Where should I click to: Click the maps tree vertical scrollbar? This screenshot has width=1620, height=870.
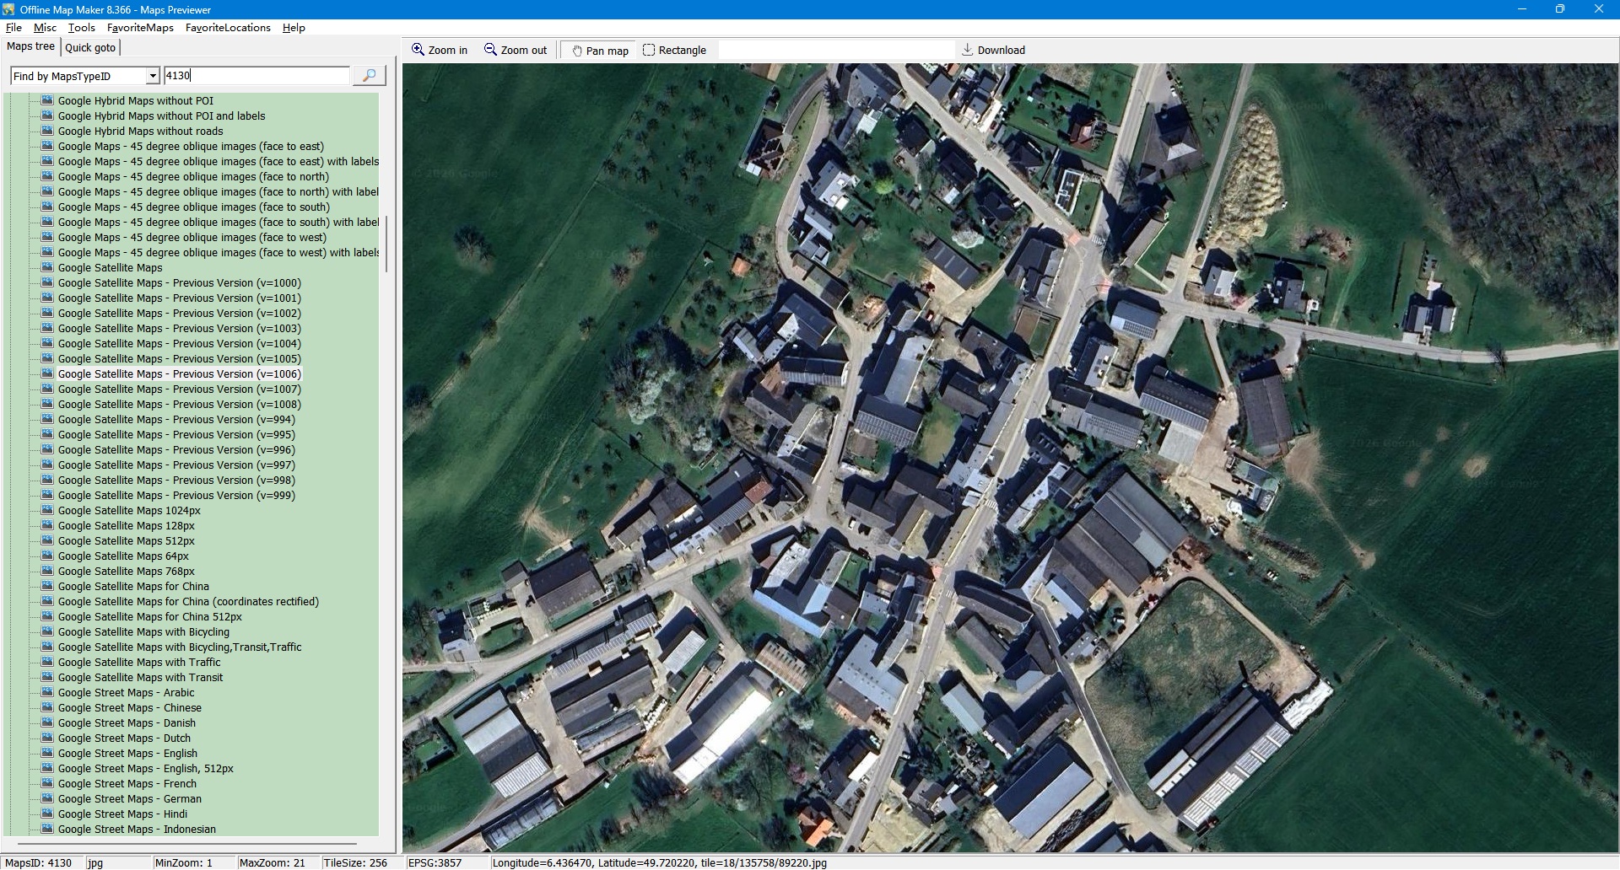386,244
